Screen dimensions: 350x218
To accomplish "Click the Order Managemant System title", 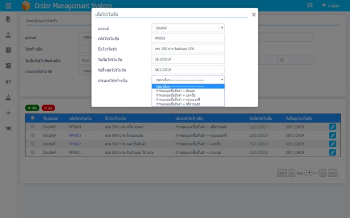I will 73,6.
